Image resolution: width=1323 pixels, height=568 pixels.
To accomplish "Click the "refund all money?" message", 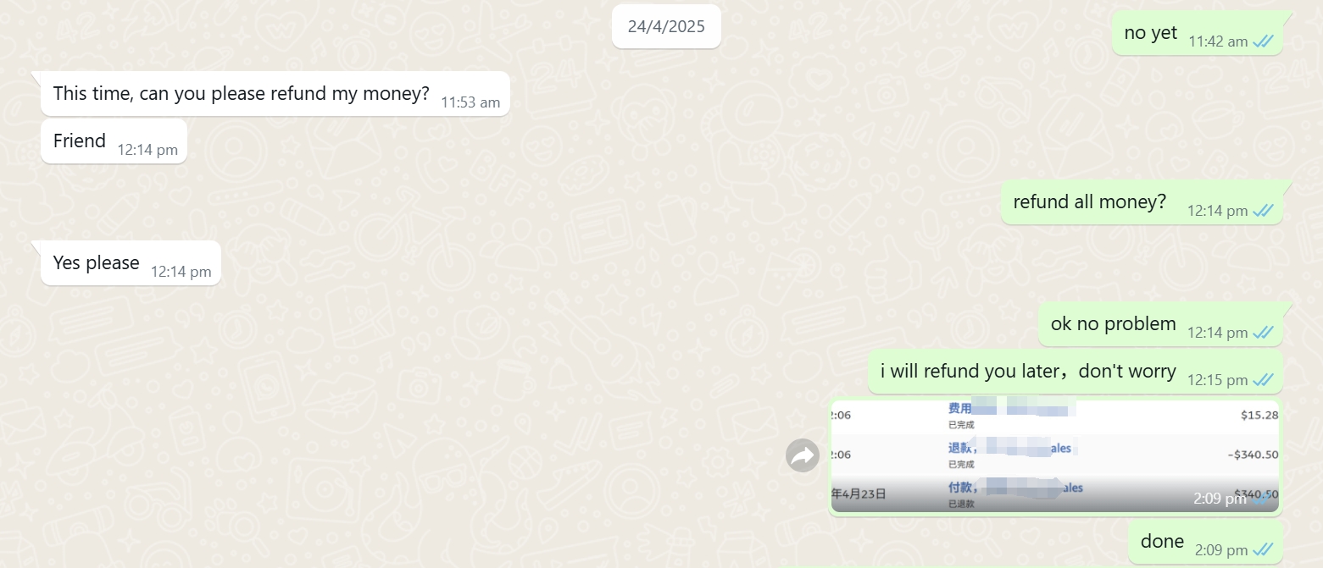I will [x=1141, y=202].
